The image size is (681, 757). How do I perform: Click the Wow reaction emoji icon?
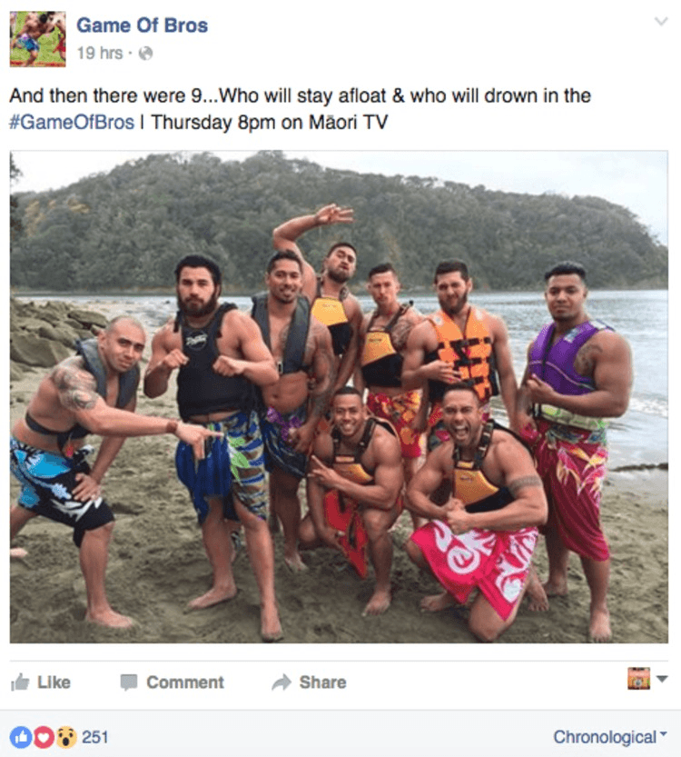pos(66,737)
